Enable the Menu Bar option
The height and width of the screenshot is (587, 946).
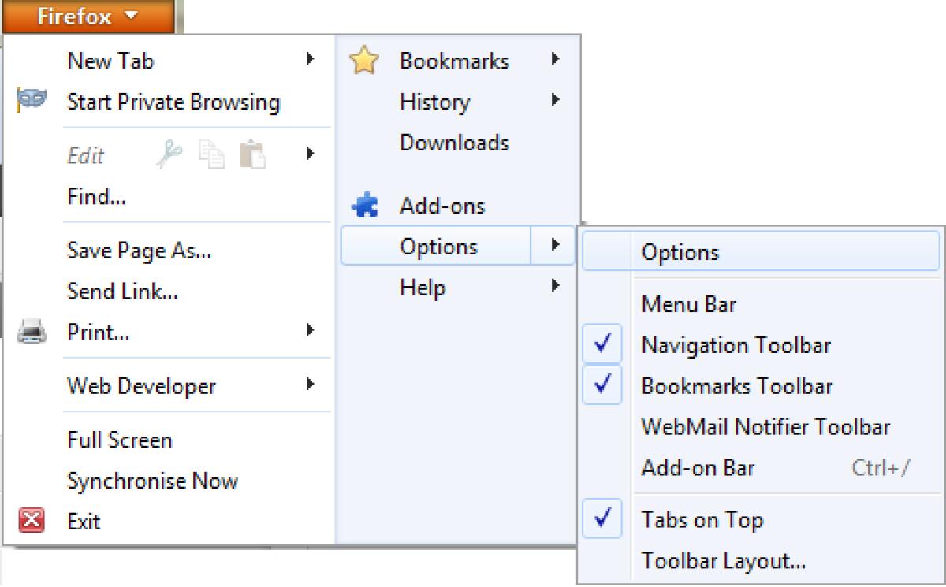tap(688, 304)
